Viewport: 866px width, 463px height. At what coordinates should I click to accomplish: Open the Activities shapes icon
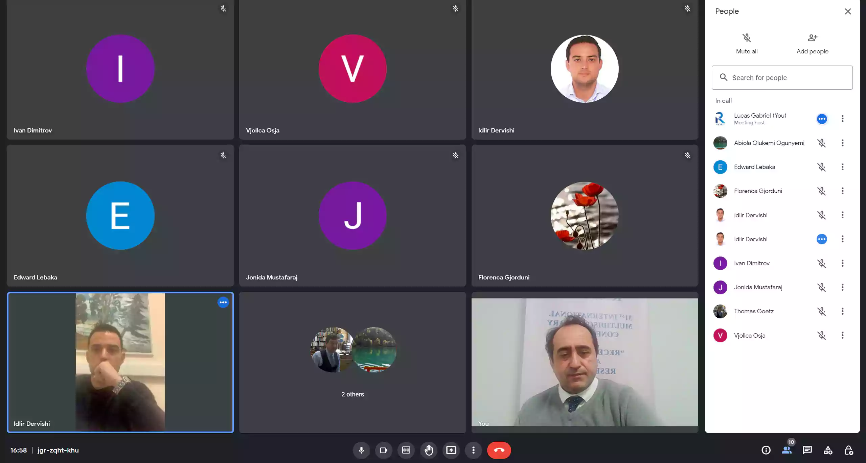coord(828,450)
